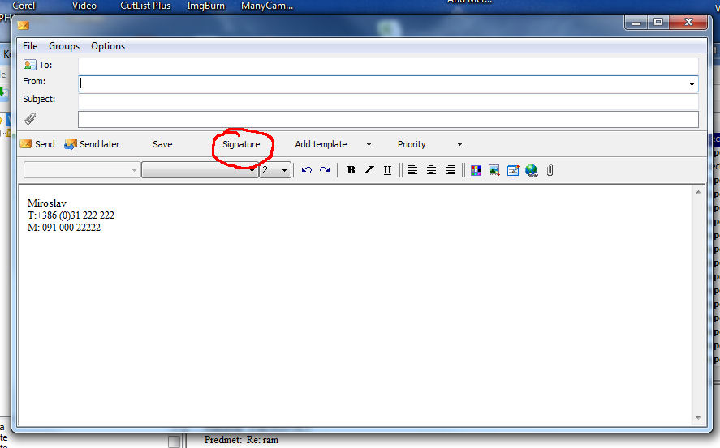Open the Groups menu
Screen dimensions: 720x448
(64, 46)
